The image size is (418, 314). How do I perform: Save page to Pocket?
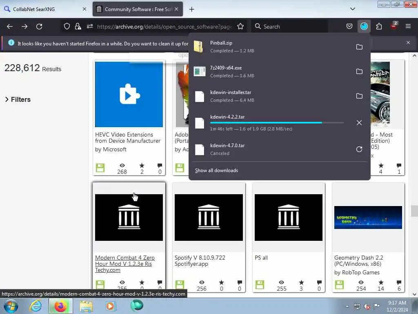(349, 26)
